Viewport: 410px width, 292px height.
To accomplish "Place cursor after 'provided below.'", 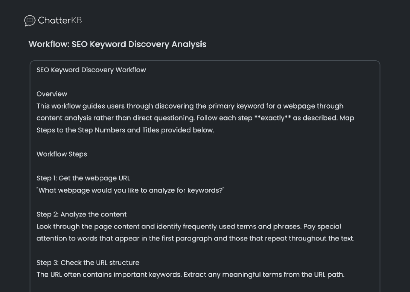I will pos(214,130).
